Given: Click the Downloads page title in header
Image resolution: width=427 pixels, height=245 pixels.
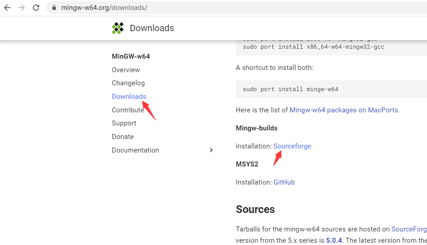Looking at the screenshot, I should [x=152, y=28].
